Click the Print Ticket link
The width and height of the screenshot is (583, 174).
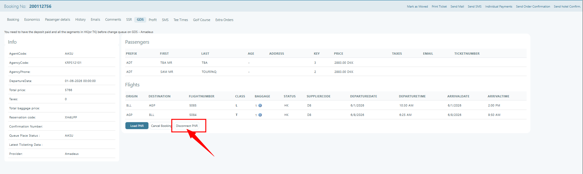click(x=439, y=7)
